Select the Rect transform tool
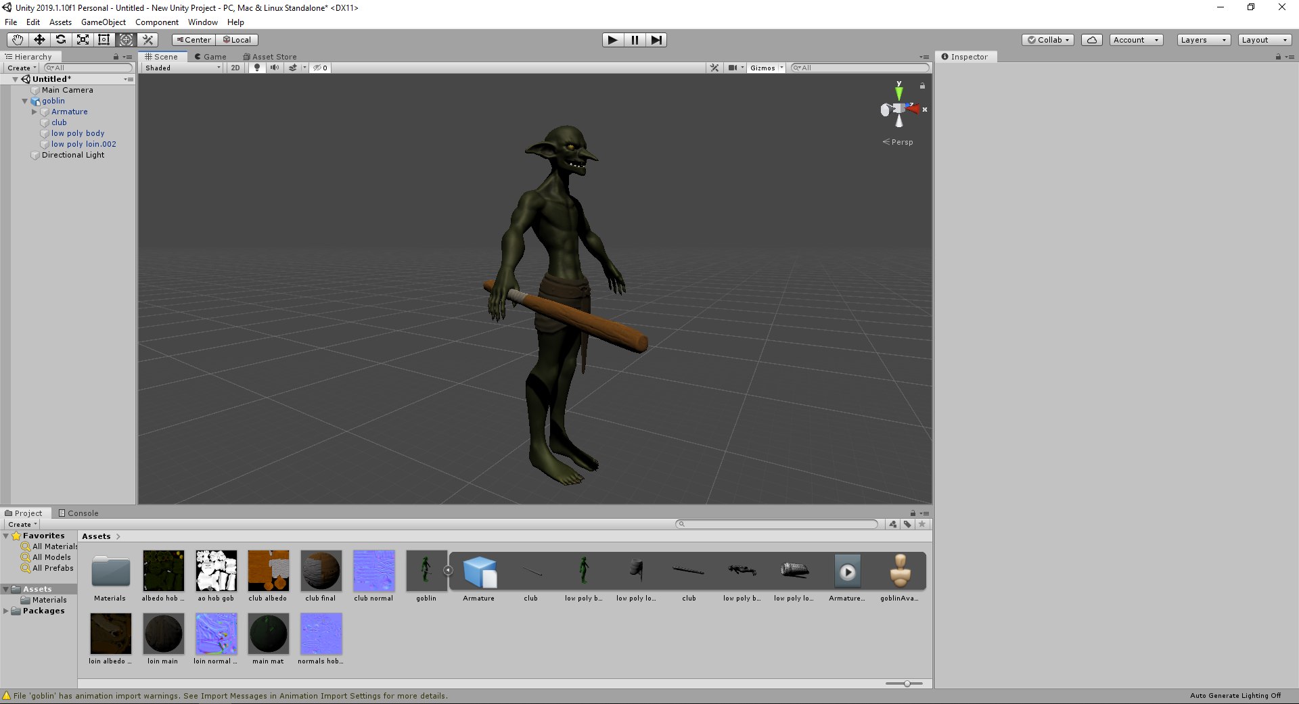1299x704 pixels. (x=104, y=40)
